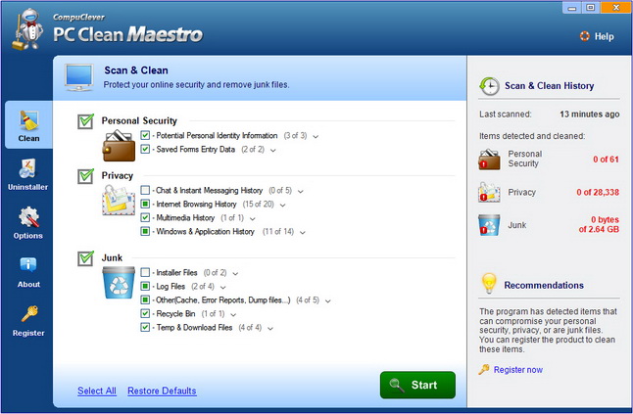
Task: Click the '(15 of 20)' count text
Action: click(258, 204)
